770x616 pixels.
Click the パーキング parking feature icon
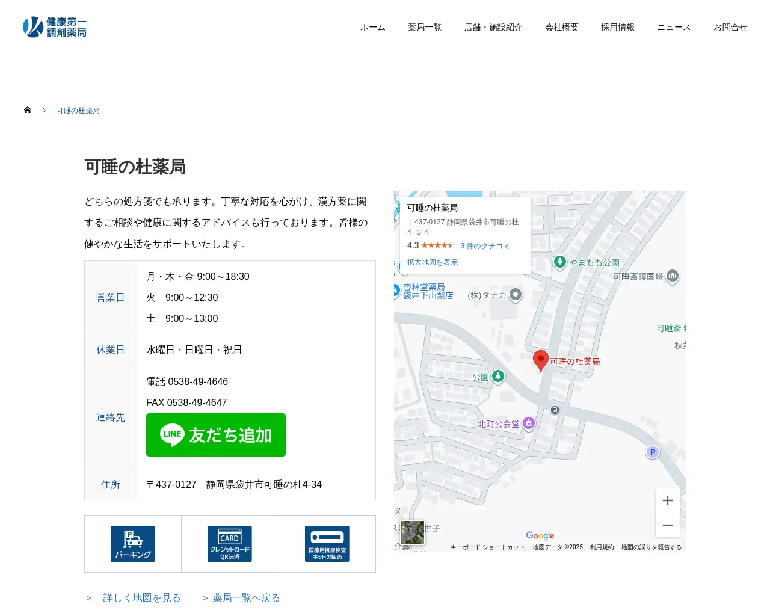(x=132, y=543)
